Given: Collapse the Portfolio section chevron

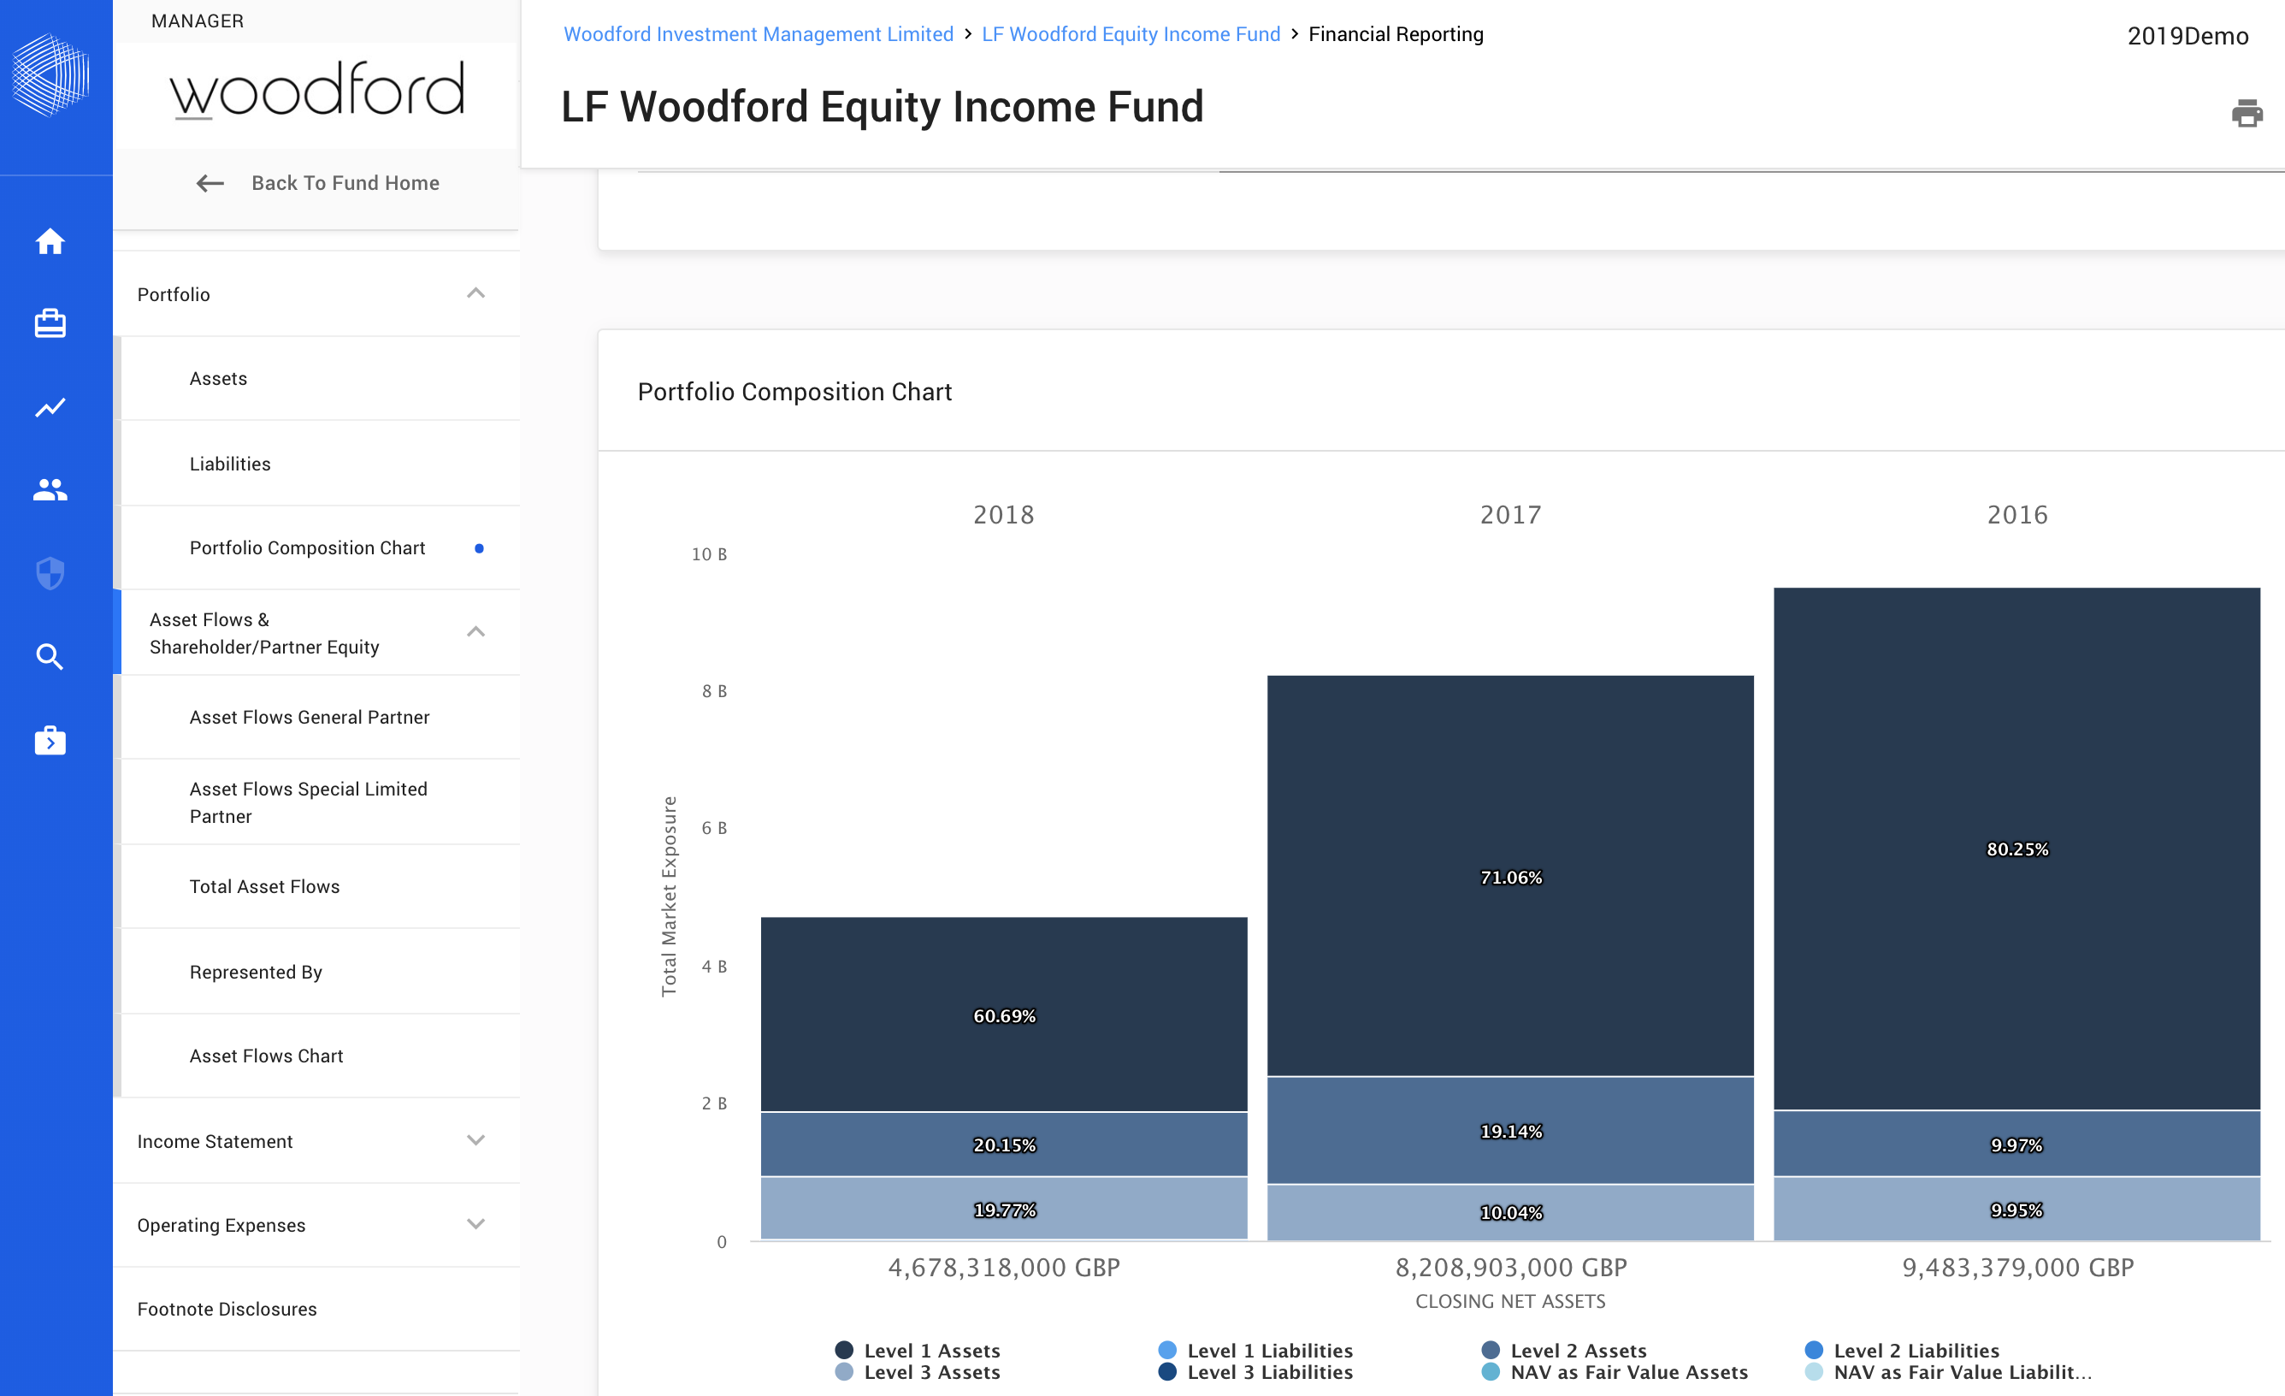Looking at the screenshot, I should point(475,294).
